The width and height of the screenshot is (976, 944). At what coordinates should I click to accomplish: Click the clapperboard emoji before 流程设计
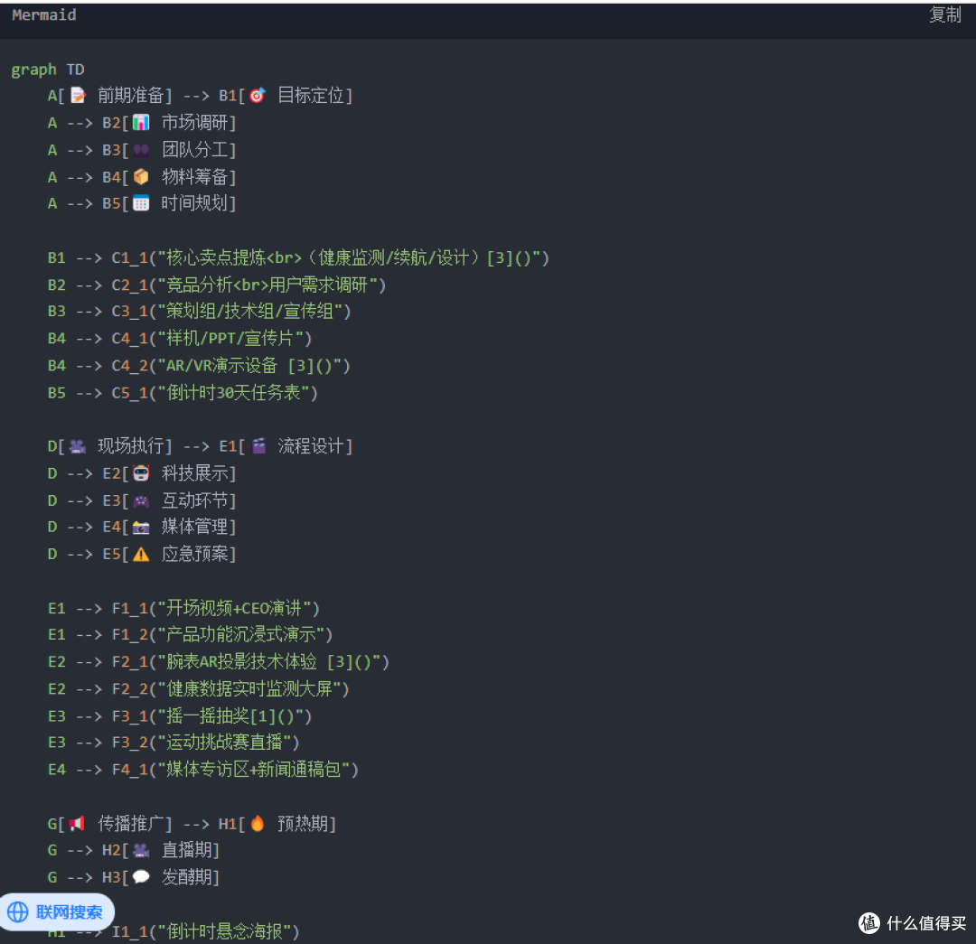click(x=258, y=445)
